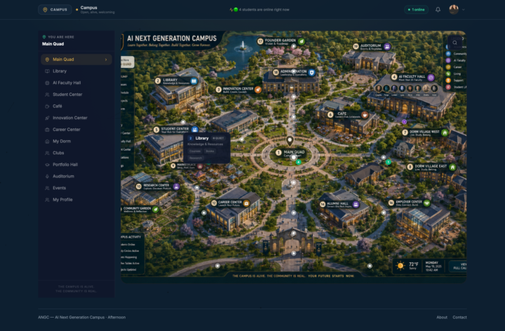Click the CAMPUS badge in the header
The width and height of the screenshot is (505, 331).
(55, 10)
